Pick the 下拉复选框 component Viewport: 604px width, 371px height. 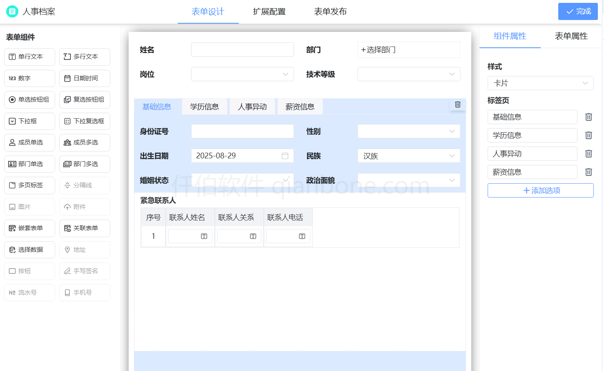[85, 121]
